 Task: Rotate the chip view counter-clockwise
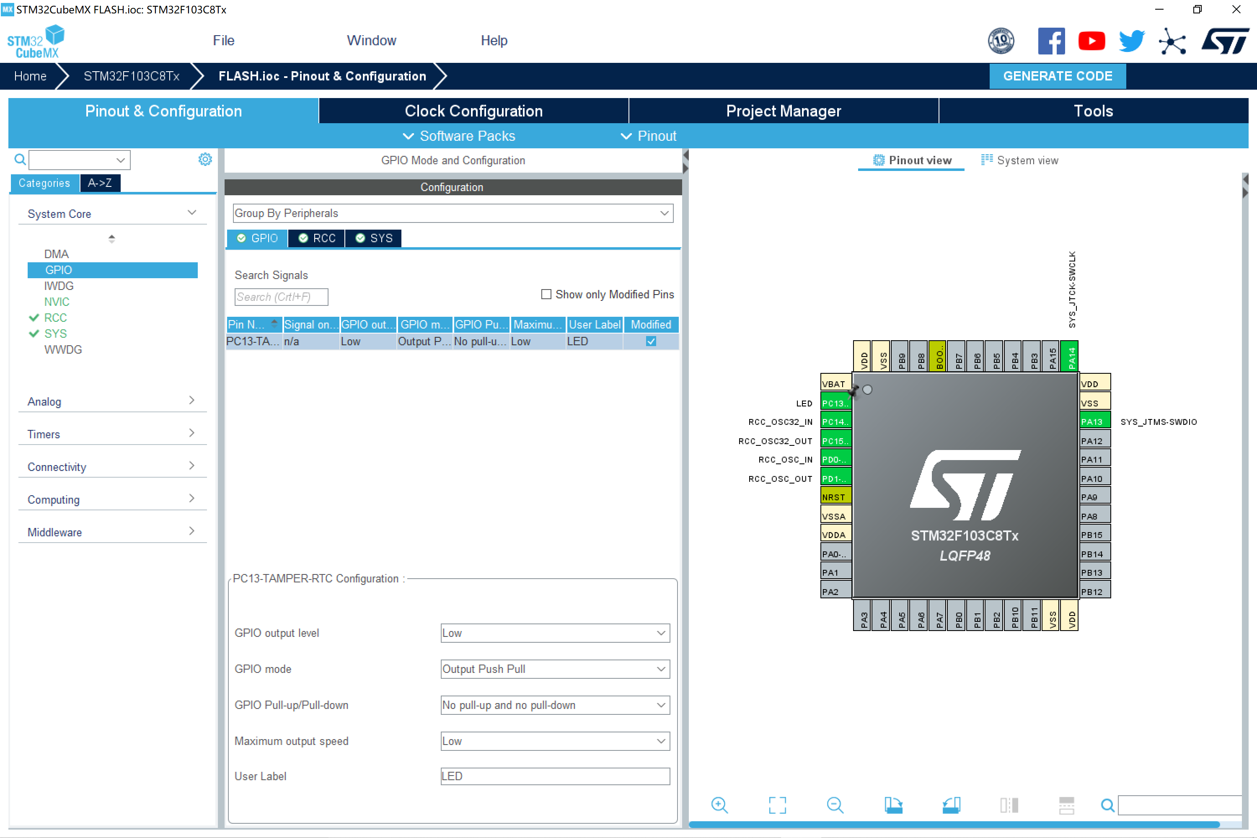pos(951,805)
